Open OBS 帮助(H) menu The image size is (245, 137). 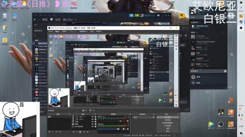pos(99,32)
